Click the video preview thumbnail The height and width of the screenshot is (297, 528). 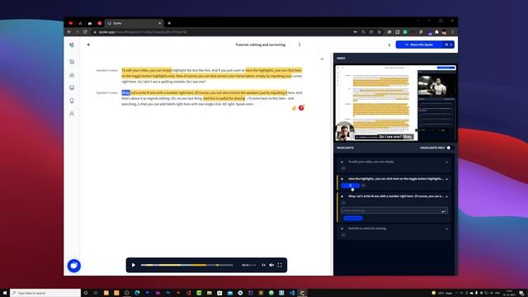[x=396, y=102]
